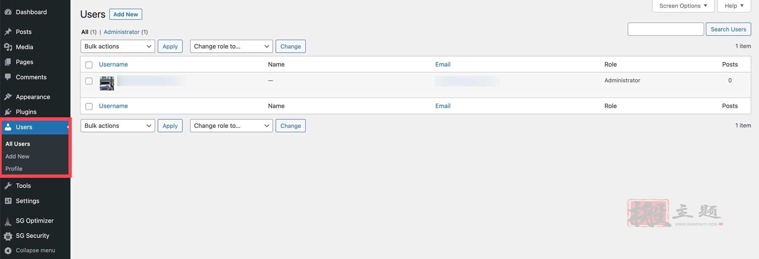Open the Comments speech bubble icon

click(8, 77)
